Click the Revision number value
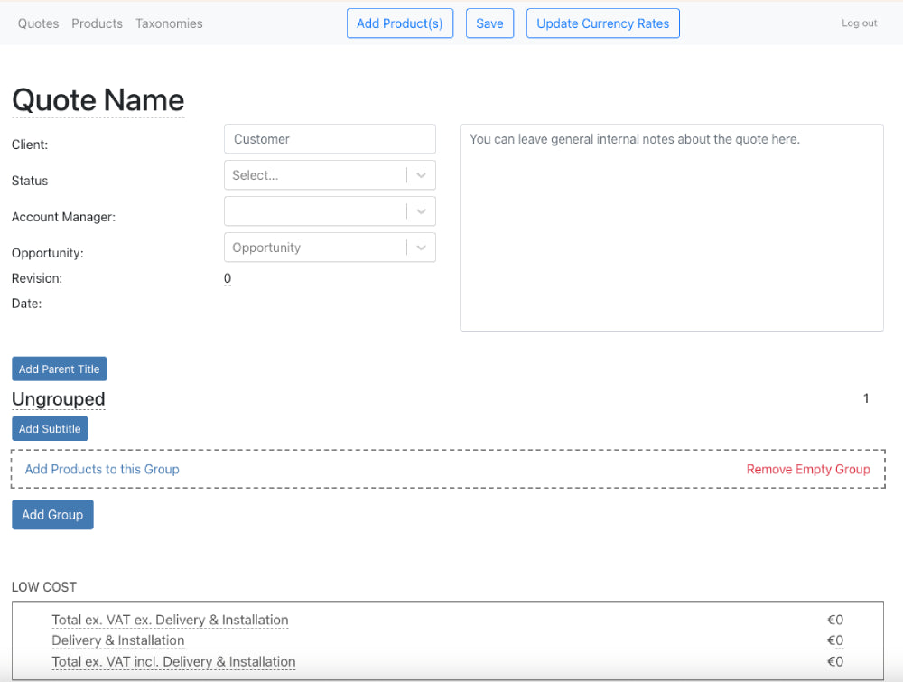 click(x=228, y=278)
